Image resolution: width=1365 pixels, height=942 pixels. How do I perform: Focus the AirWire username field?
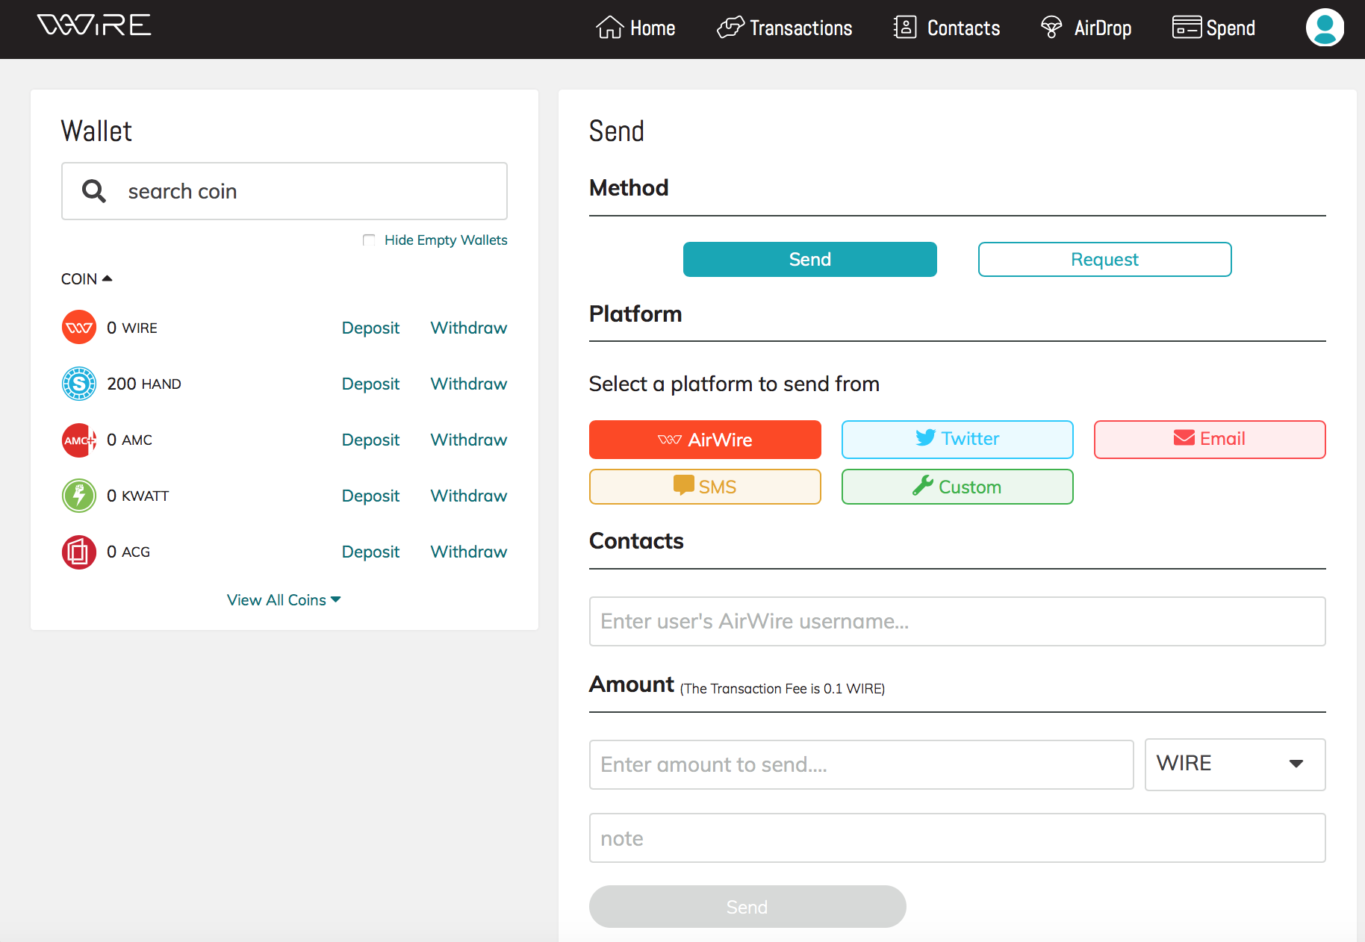click(x=957, y=621)
